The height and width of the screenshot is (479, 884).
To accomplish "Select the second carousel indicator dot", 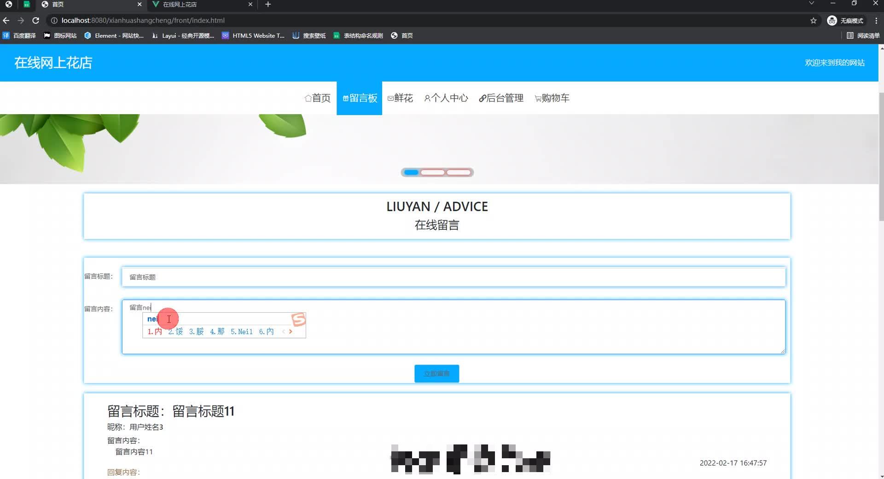I will click(x=433, y=172).
